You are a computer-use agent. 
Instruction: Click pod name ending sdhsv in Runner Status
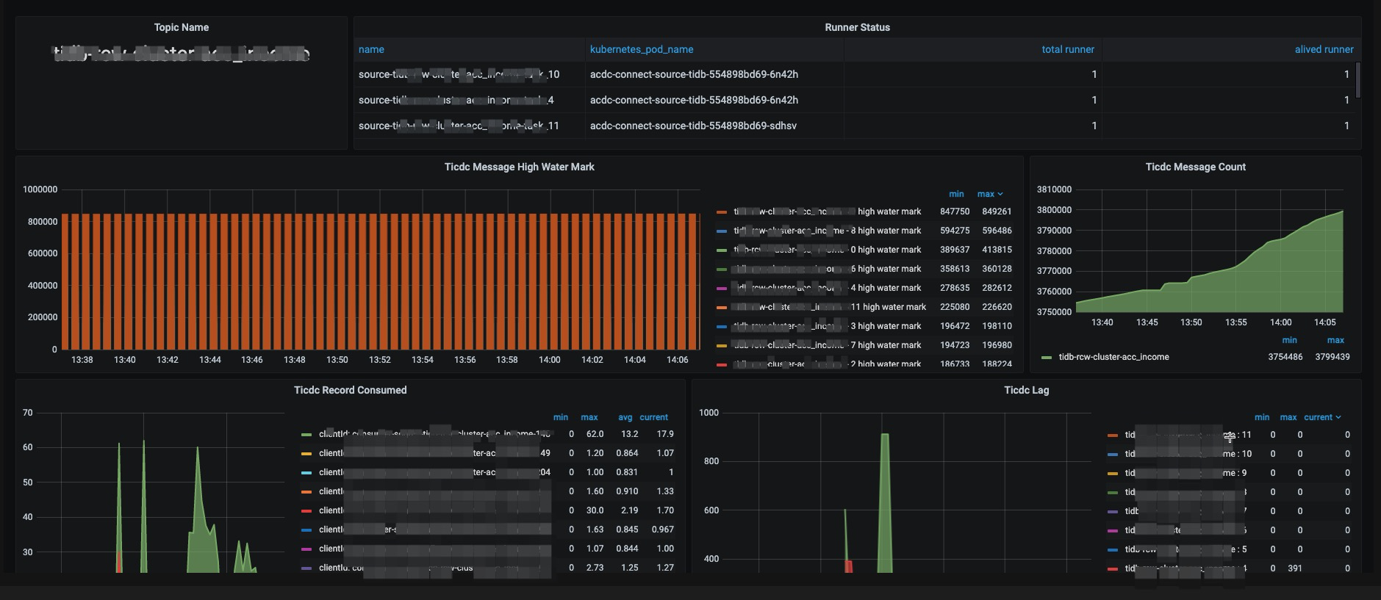click(693, 126)
